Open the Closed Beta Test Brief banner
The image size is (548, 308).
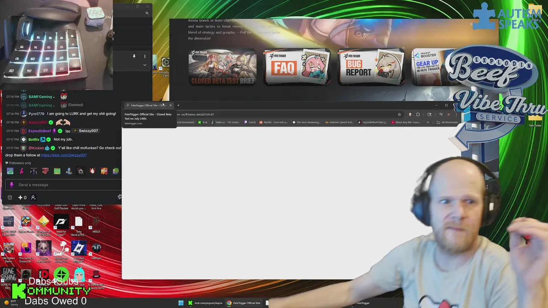[222, 67]
